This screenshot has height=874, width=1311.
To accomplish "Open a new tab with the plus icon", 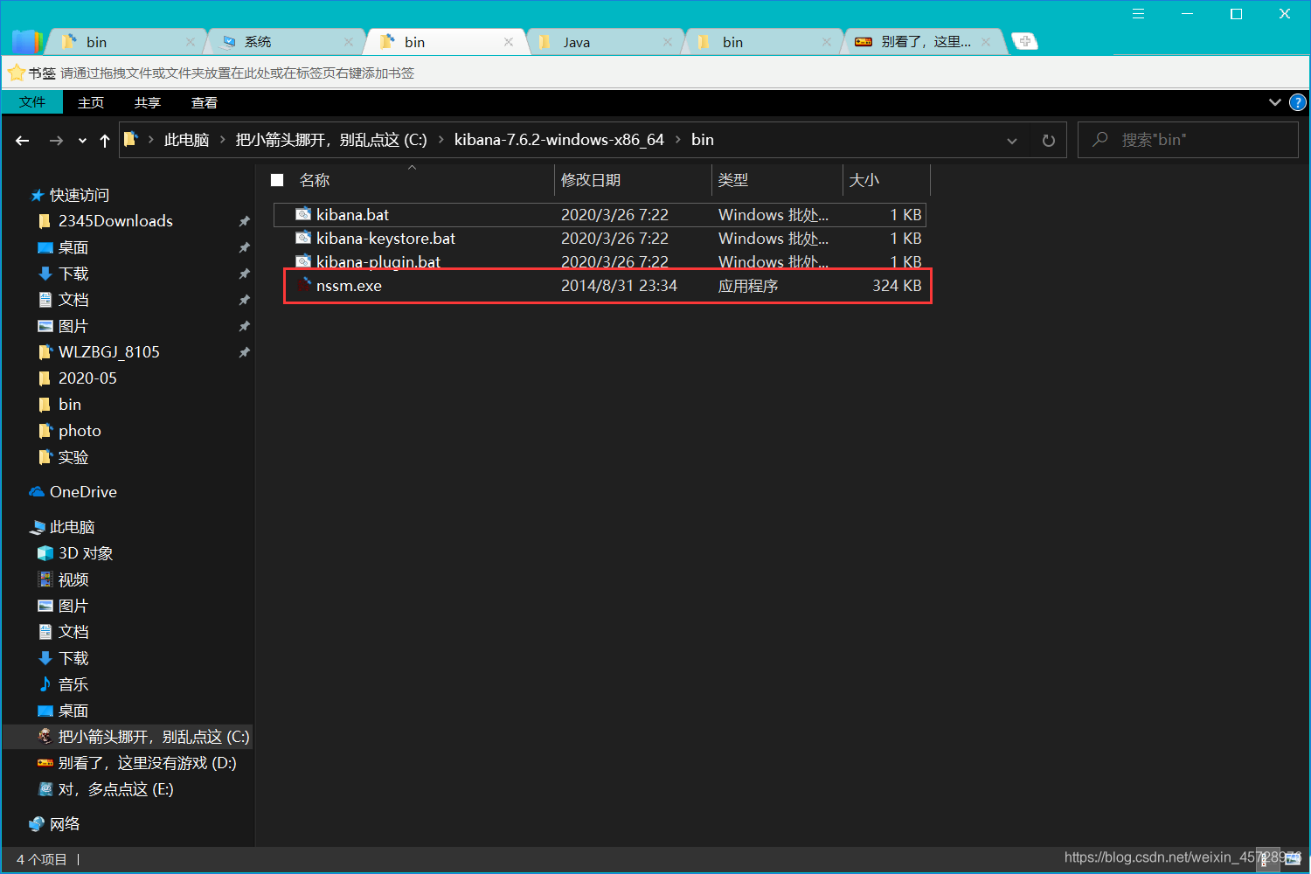I will click(1023, 40).
